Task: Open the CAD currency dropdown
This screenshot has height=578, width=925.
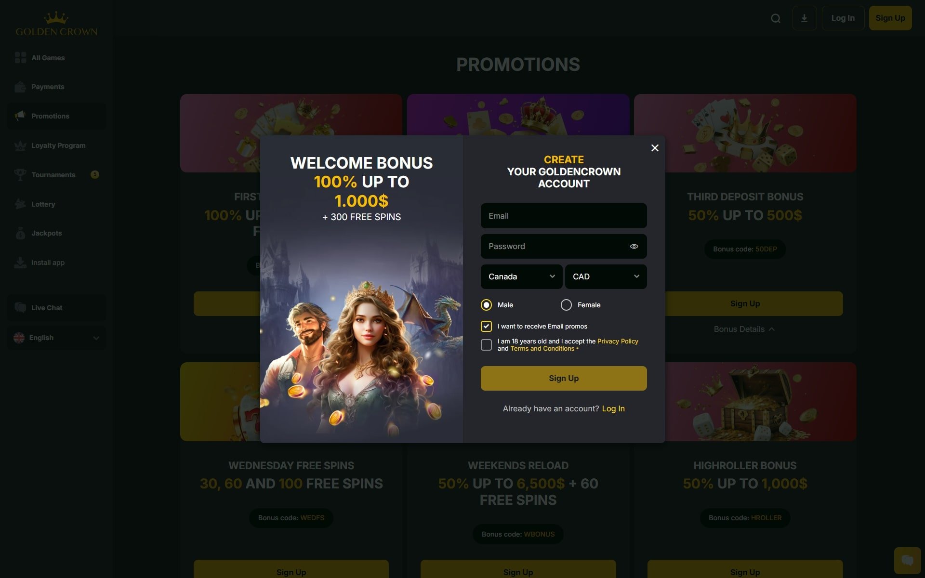Action: point(606,276)
